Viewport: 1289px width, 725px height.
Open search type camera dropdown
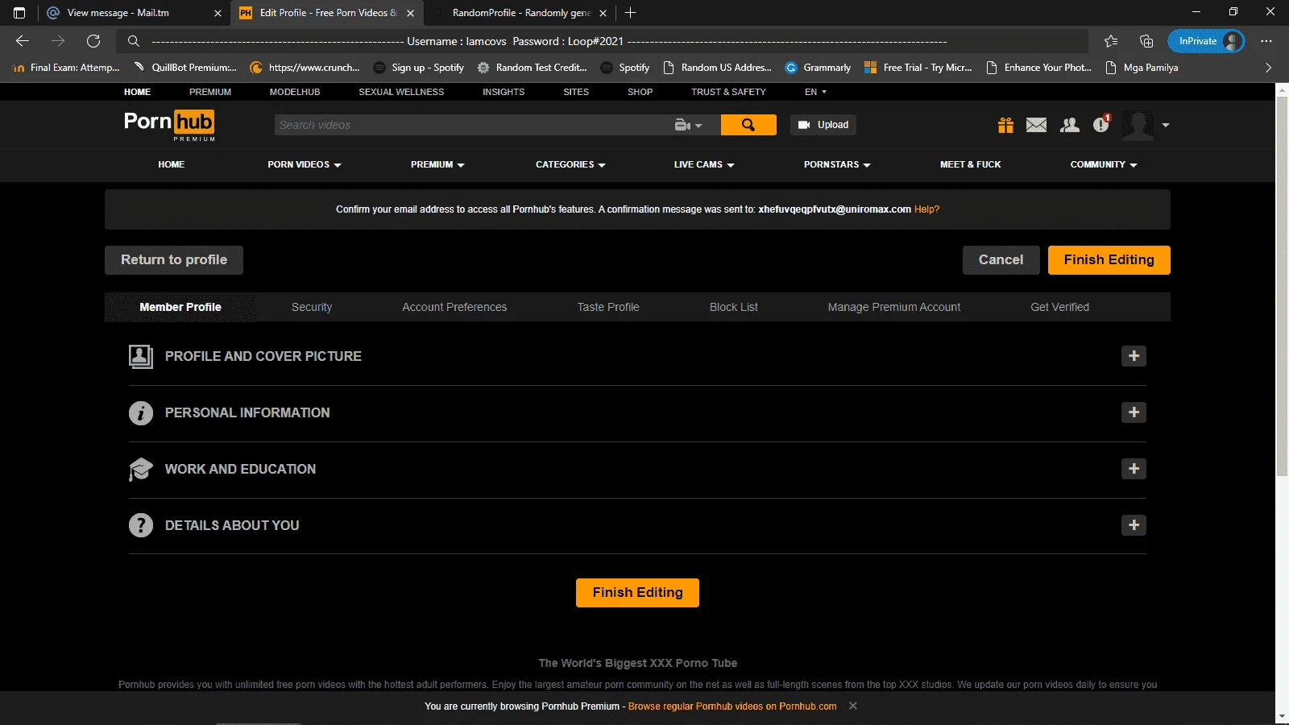coord(689,125)
